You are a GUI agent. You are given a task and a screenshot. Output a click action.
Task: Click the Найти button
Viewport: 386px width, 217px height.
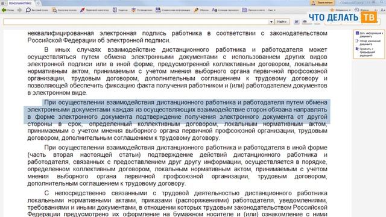tap(282, 22)
